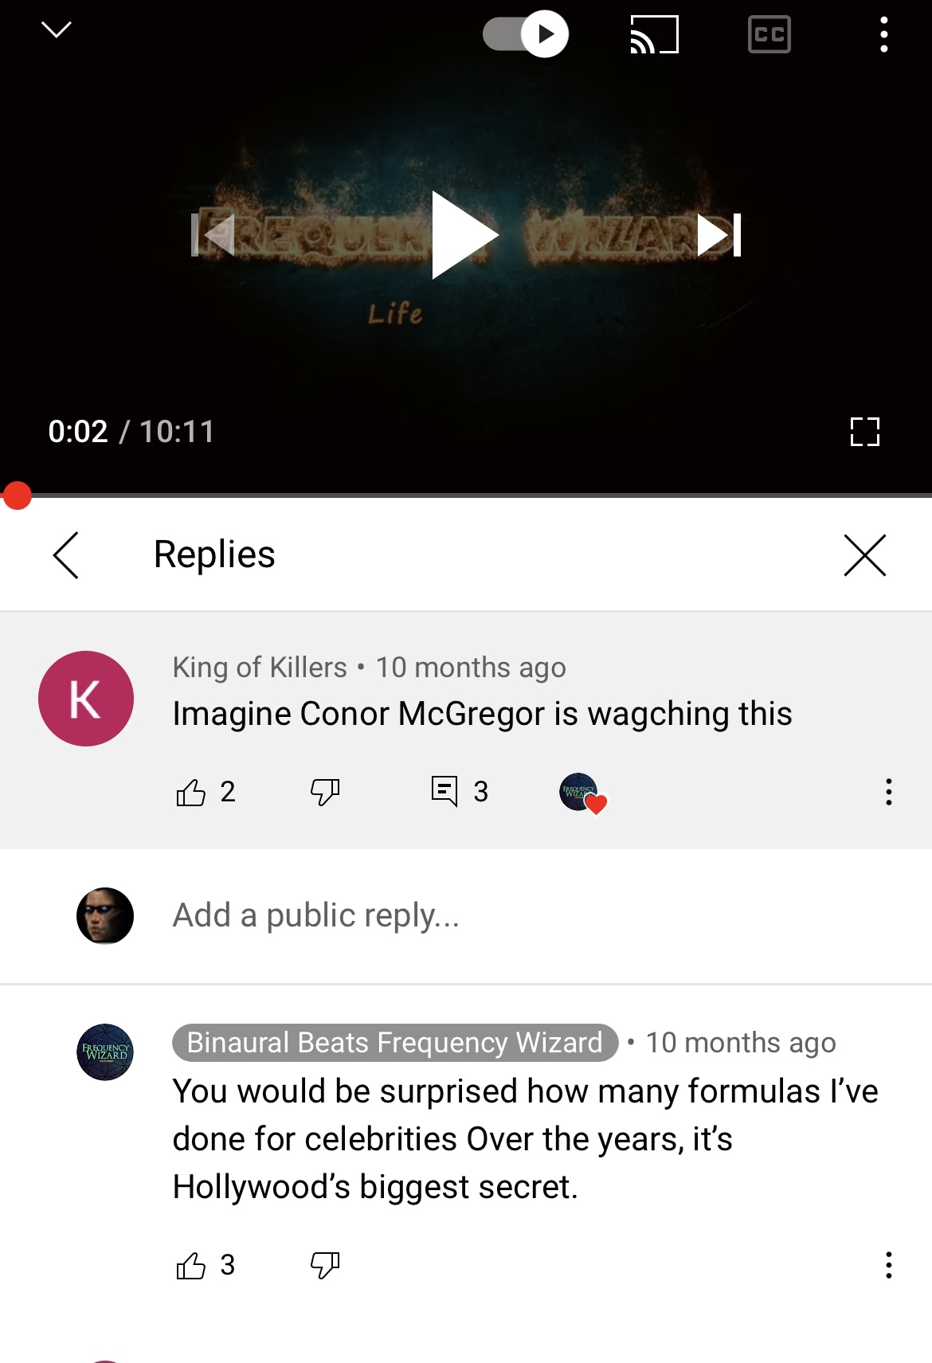Toggle closed captions (CC)
Screen dimensions: 932x1363
tap(769, 34)
